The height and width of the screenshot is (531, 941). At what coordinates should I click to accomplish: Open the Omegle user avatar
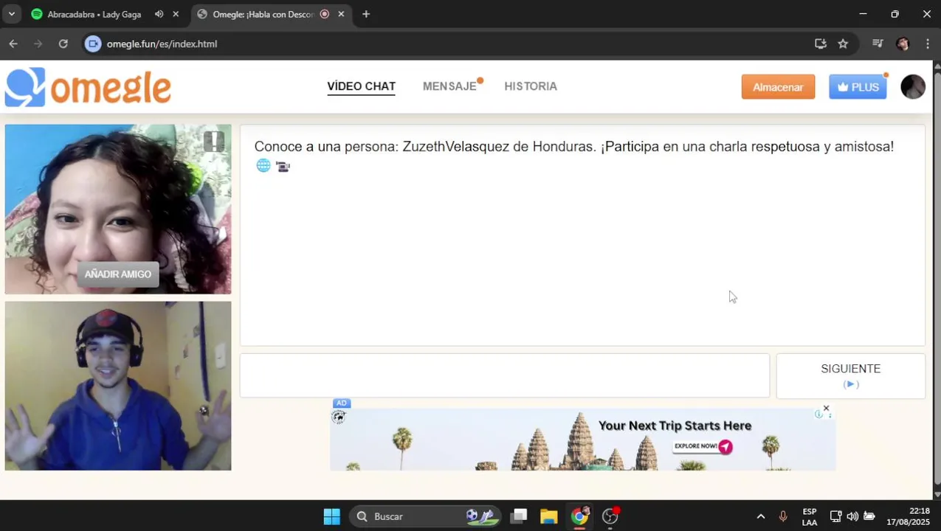coord(913,87)
